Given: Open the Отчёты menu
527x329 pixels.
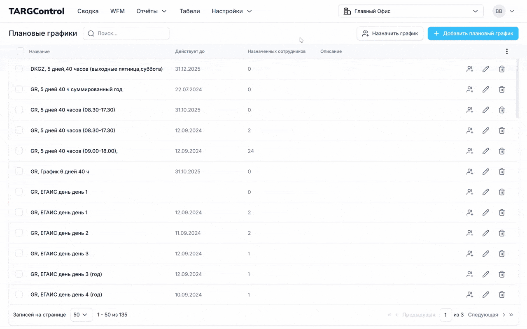Looking at the screenshot, I should tap(152, 11).
